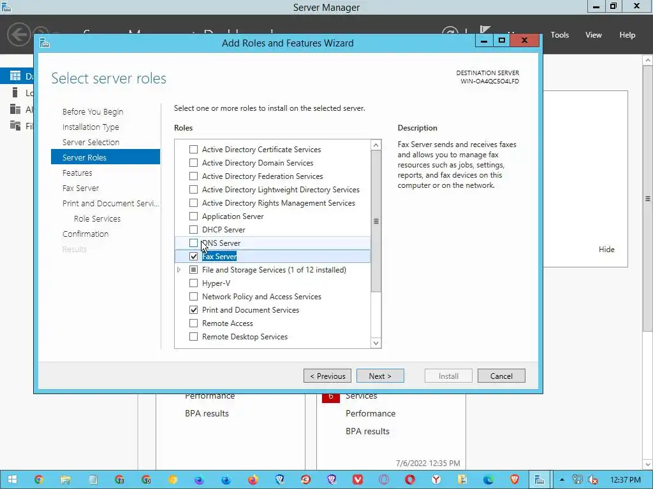This screenshot has height=489, width=653.
Task: Select the Fax Server wizard step
Action: tap(80, 188)
